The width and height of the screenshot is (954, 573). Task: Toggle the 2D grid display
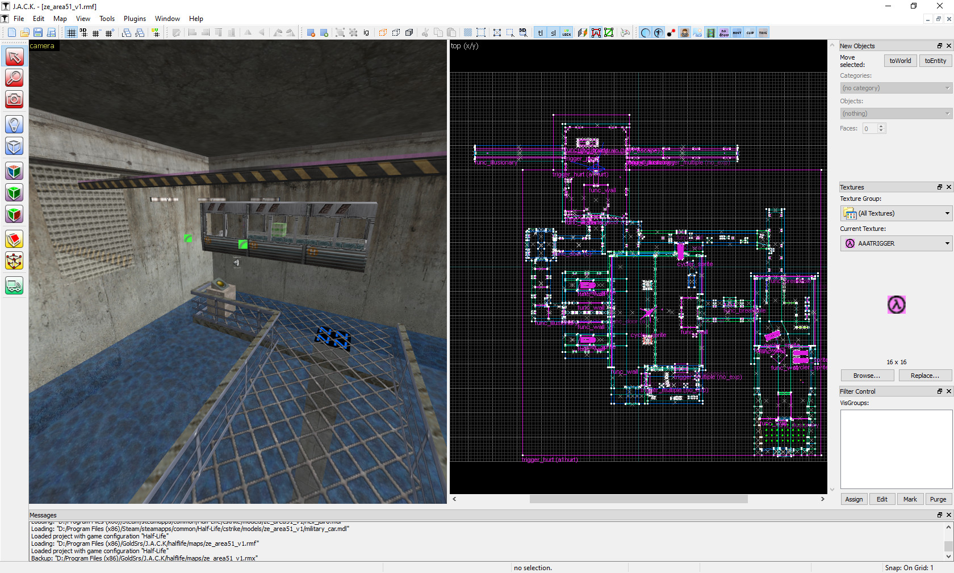pos(71,33)
